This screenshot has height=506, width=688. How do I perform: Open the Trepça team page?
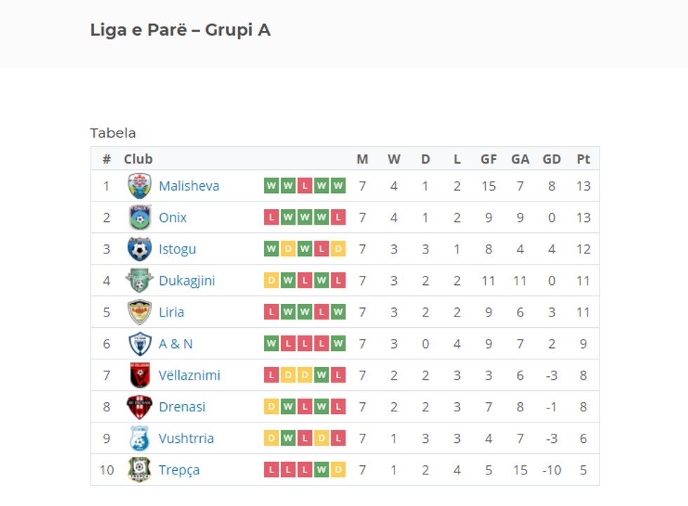179,470
